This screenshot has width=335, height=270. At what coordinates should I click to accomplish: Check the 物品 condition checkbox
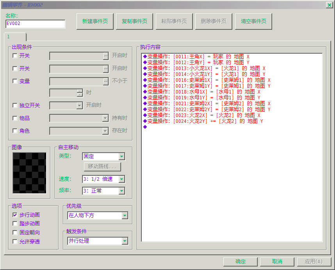[x=15, y=118]
